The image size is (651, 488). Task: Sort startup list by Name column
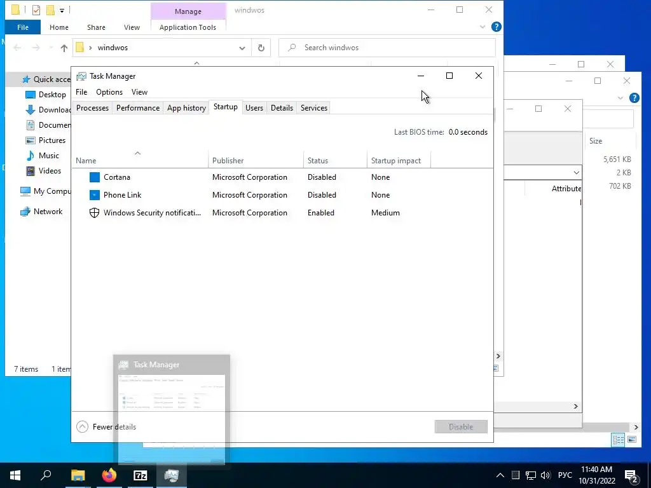(140, 160)
